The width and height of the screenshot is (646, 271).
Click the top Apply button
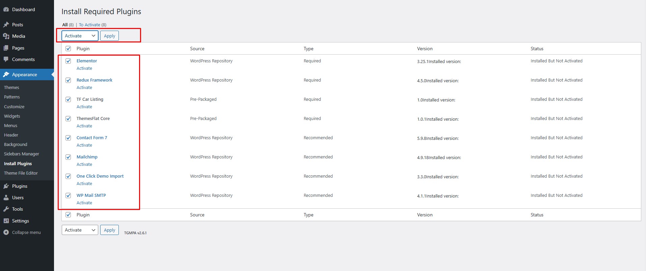(x=109, y=36)
